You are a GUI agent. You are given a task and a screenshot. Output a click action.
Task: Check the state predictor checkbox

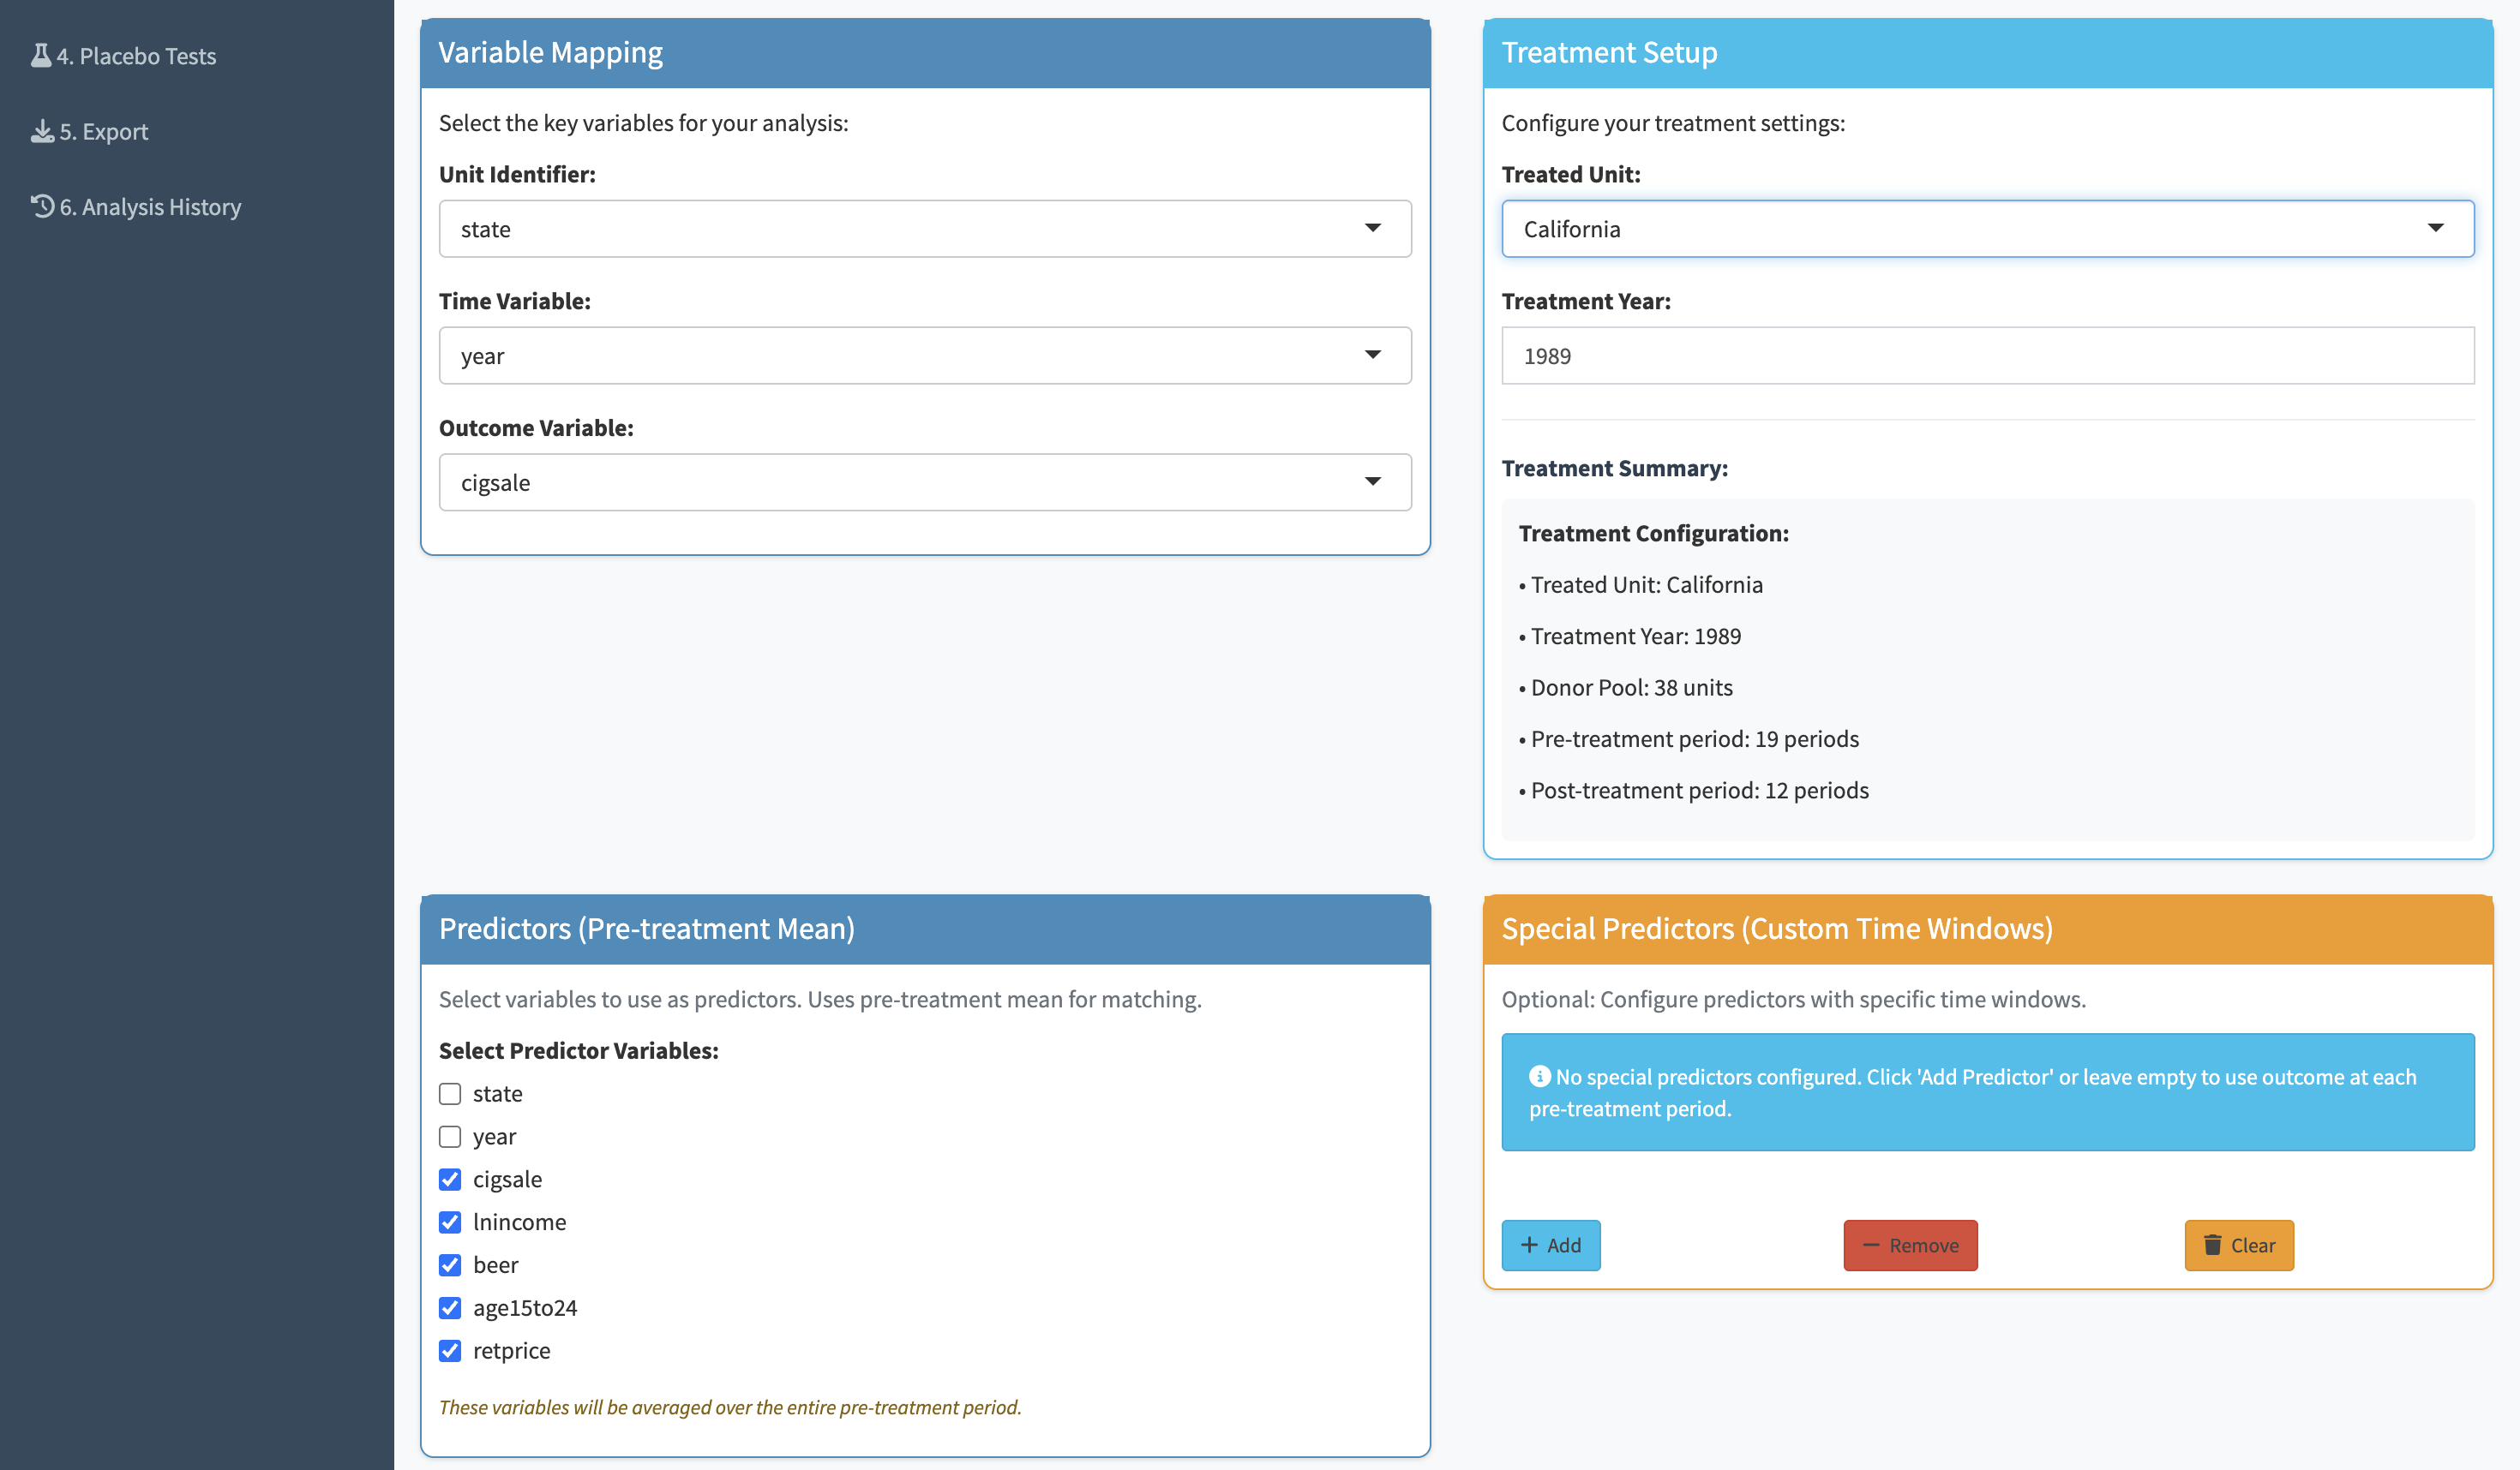(x=450, y=1093)
